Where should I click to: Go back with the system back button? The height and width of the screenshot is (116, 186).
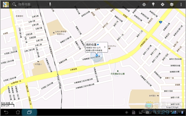pyautogui.click(x=6, y=112)
